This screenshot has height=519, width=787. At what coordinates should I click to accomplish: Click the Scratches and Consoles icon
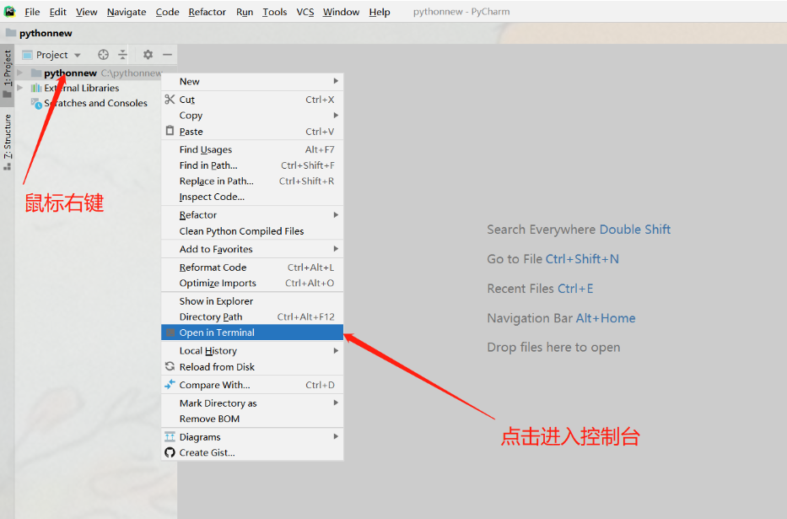click(36, 104)
